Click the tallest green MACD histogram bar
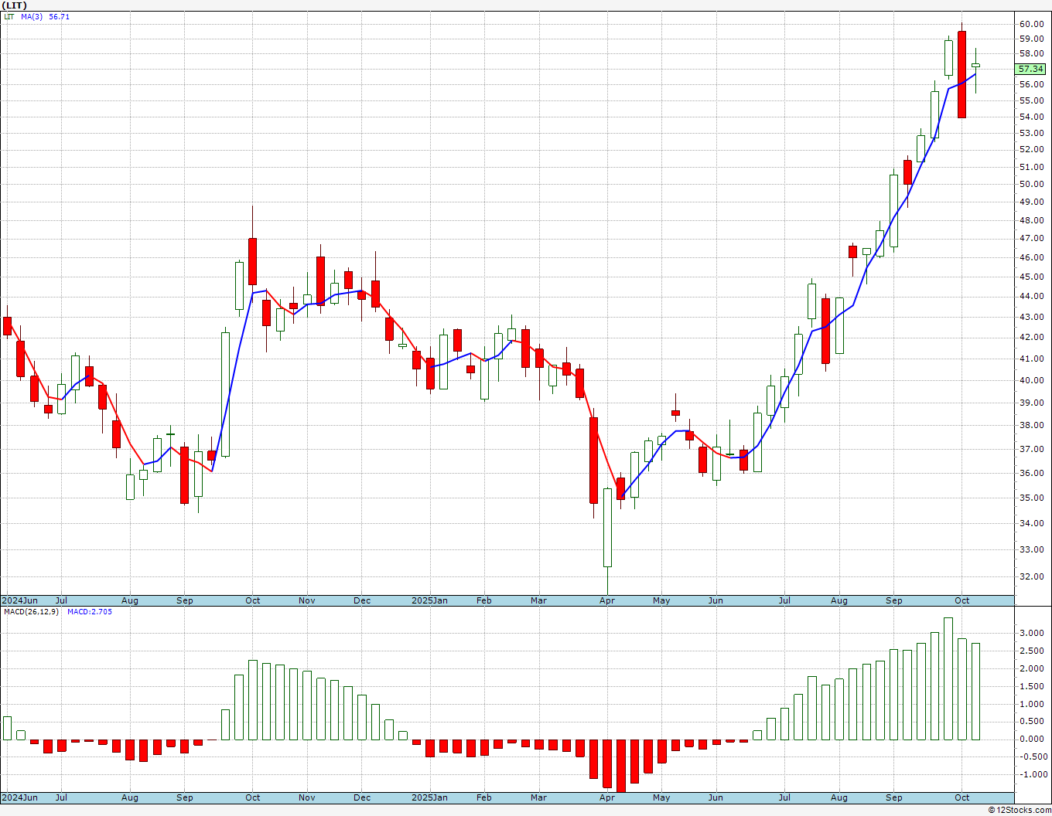Screen dimensions: 1052x816 (x=948, y=678)
